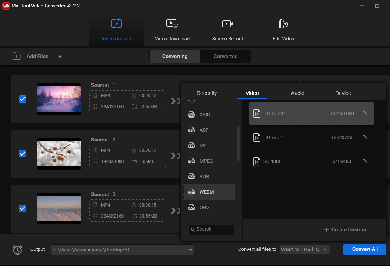
Task: Choose the WEBM format icon
Action: [191, 192]
